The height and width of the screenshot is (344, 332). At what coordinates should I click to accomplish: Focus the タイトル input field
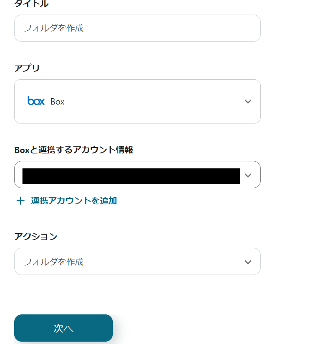tap(137, 28)
